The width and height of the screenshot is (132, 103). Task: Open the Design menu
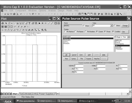(61, 11)
